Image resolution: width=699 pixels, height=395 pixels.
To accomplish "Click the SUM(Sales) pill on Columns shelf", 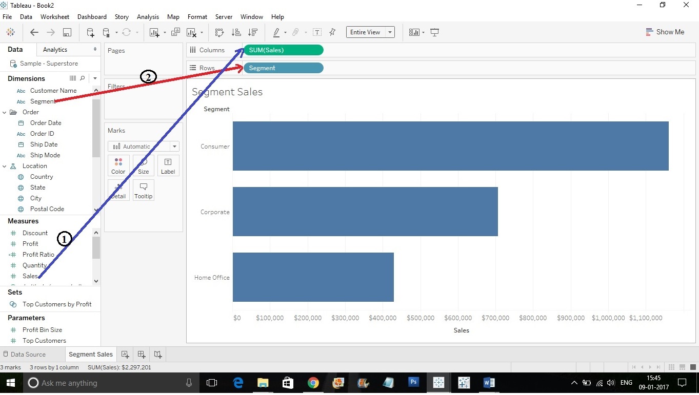I will point(283,50).
